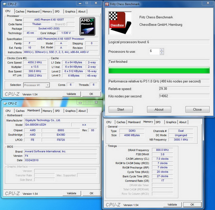Select SPD tab in the Mainboard CPU-Z window
215x210 pixels.
click(x=57, y=111)
